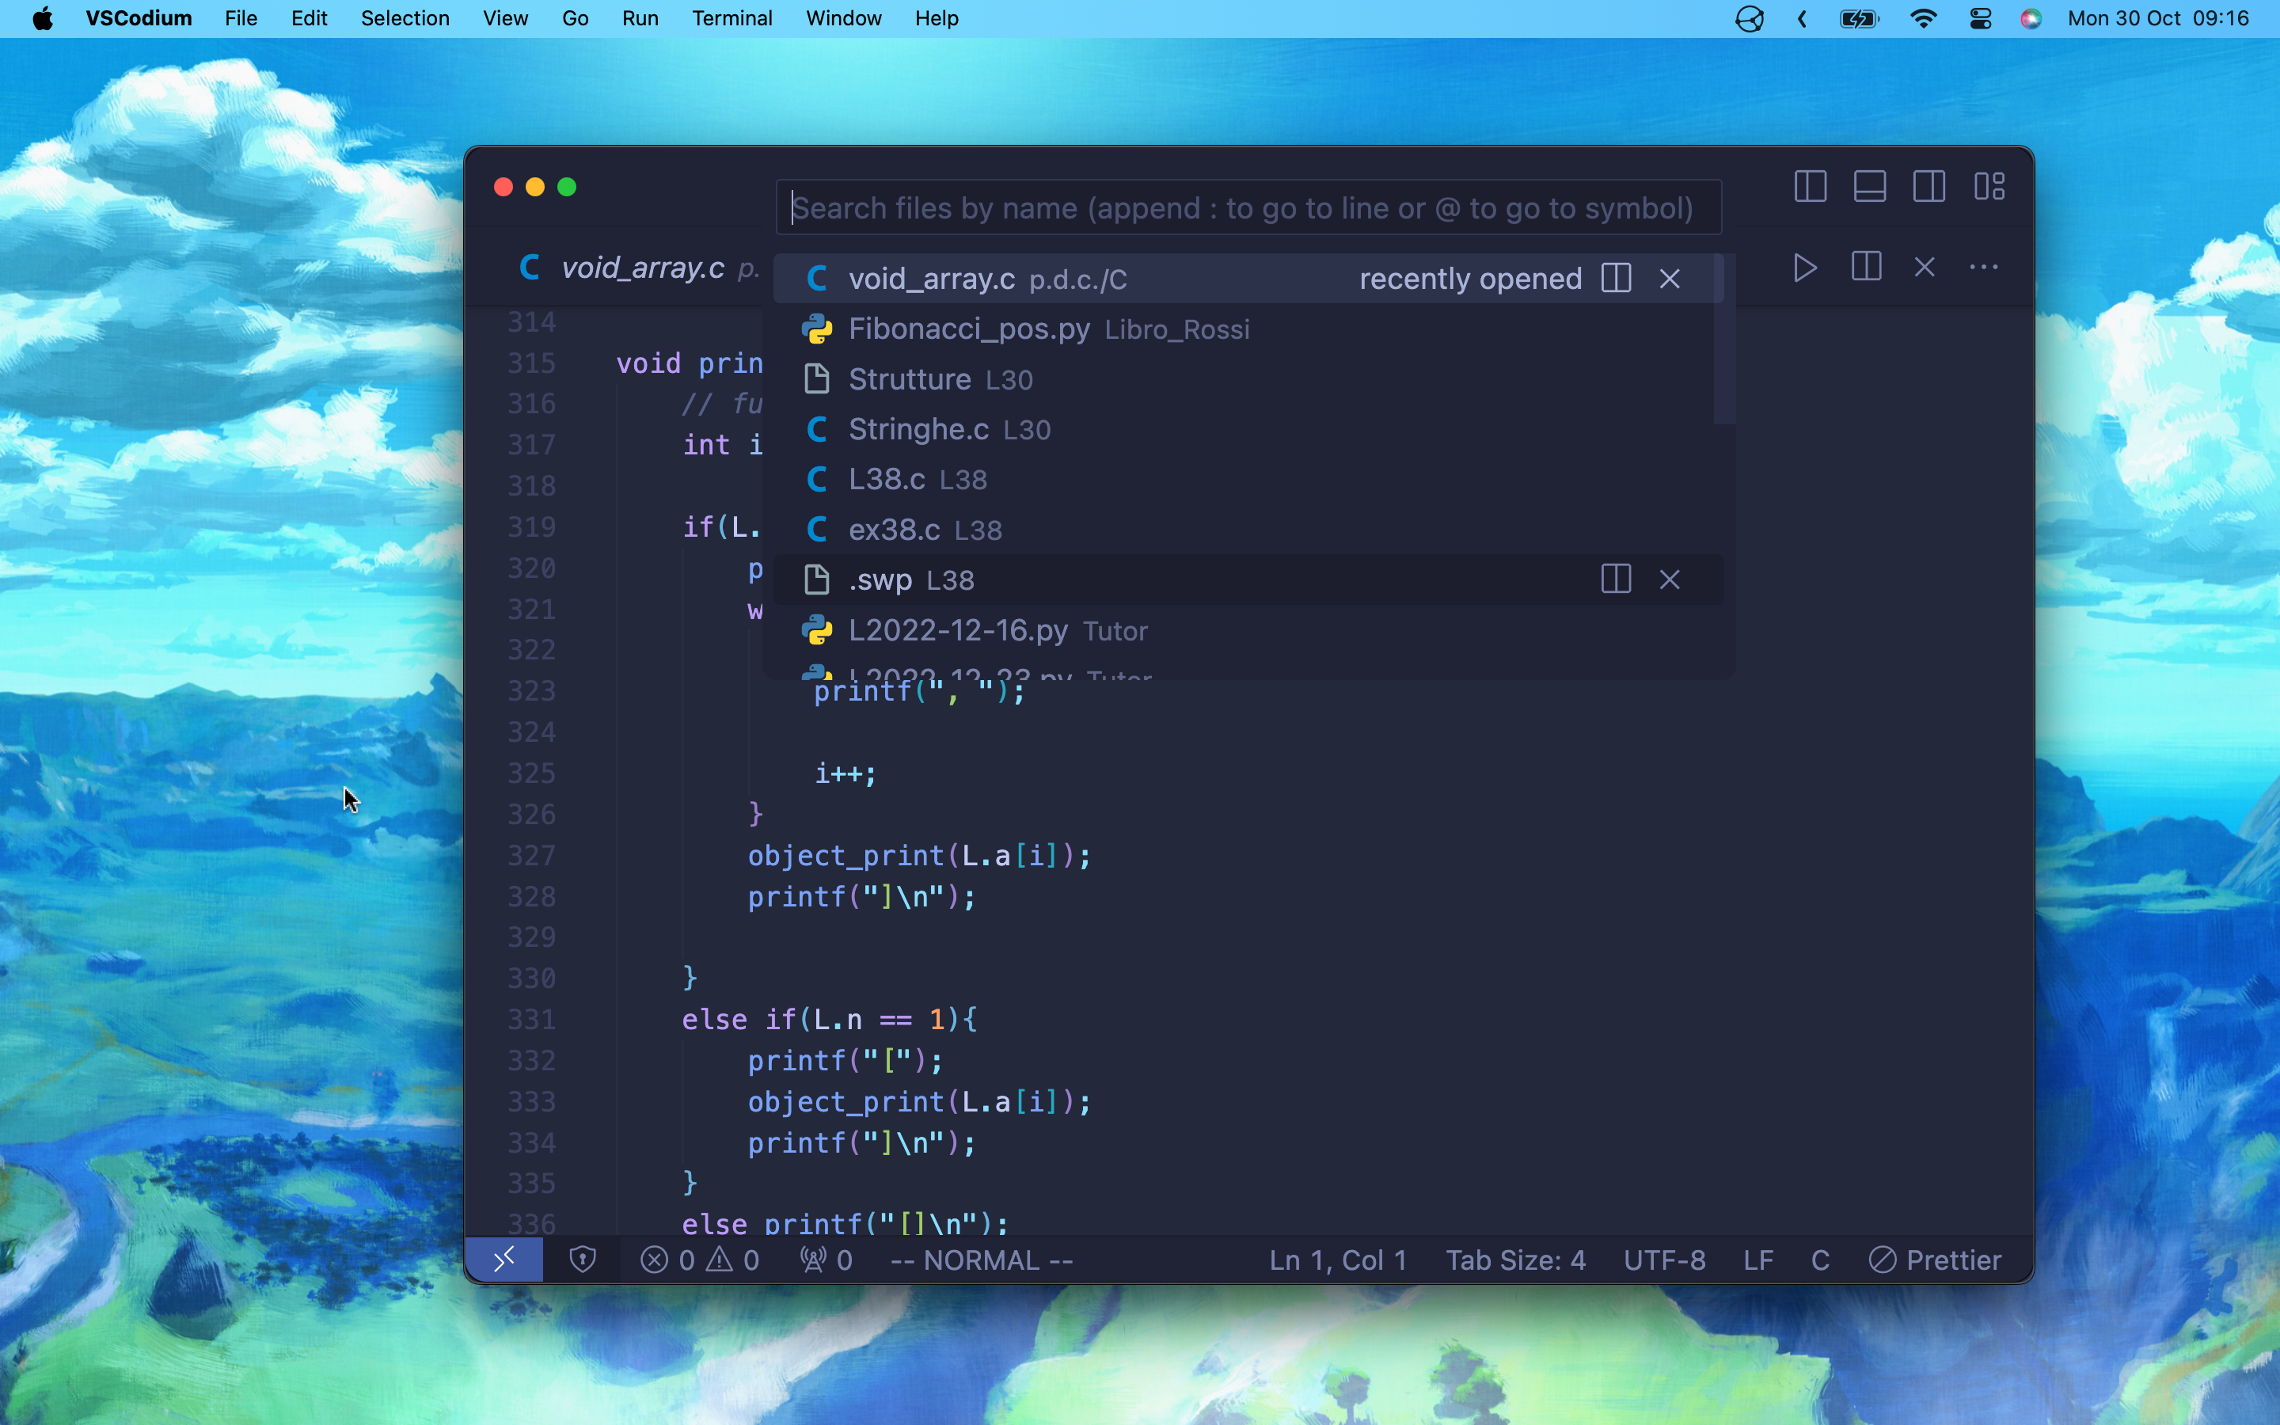Choose the Strutture L30 file entry
The width and height of the screenshot is (2280, 1425).
click(x=1248, y=379)
